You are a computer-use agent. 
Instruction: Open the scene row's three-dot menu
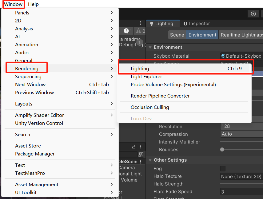coord(141,162)
